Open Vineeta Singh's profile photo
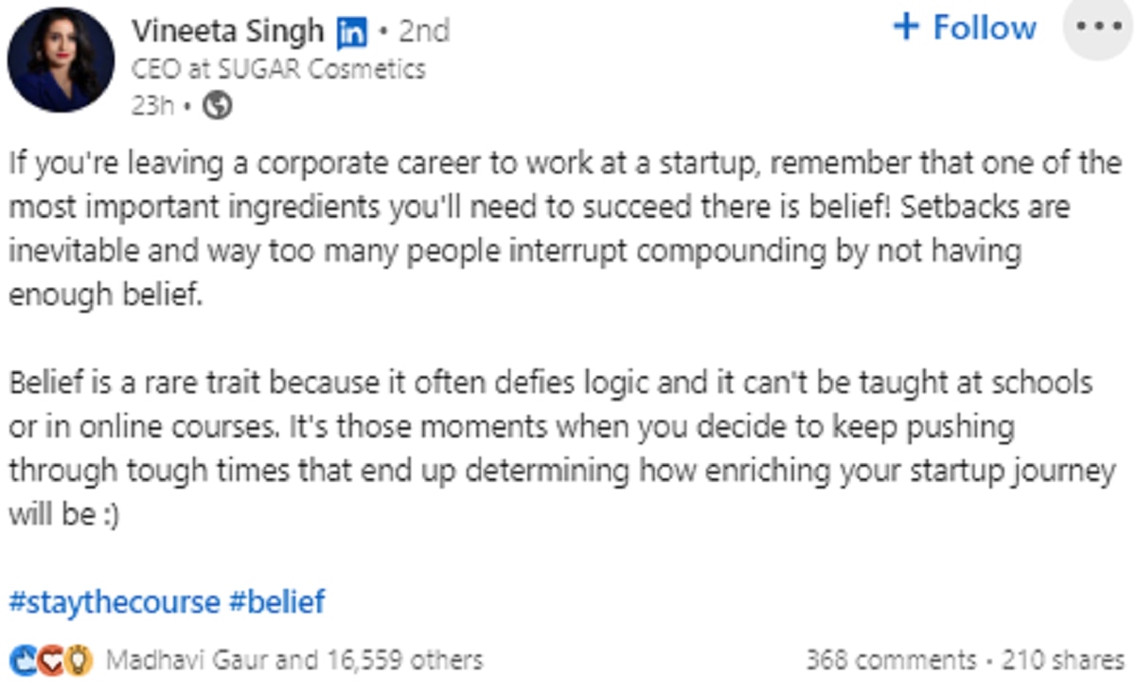 click(61, 59)
